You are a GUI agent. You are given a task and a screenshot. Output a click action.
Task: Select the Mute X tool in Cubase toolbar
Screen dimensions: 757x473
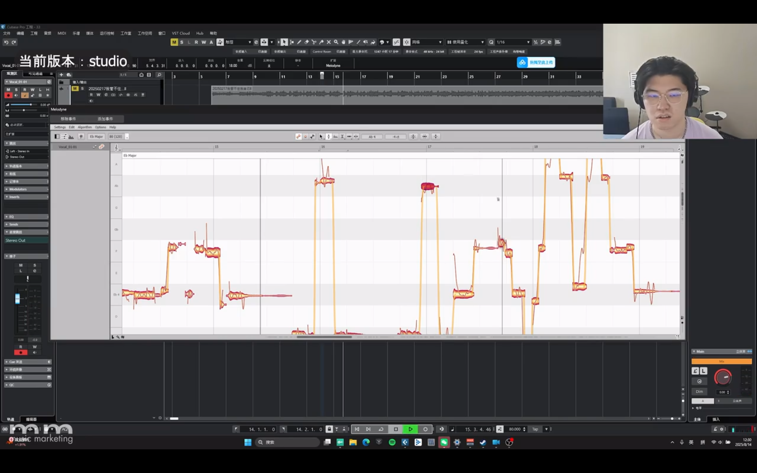click(329, 42)
